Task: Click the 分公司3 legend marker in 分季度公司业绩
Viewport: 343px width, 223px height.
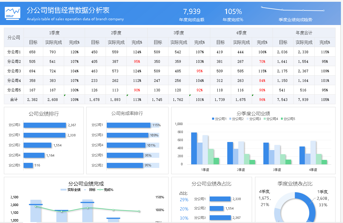Action: (x=248, y=119)
